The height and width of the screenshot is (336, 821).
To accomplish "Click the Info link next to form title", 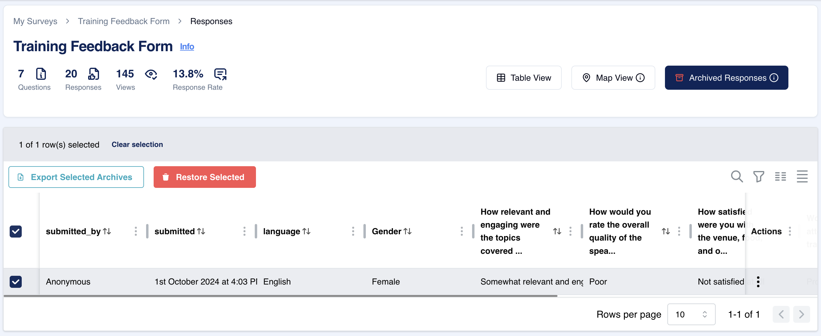I will pyautogui.click(x=187, y=46).
